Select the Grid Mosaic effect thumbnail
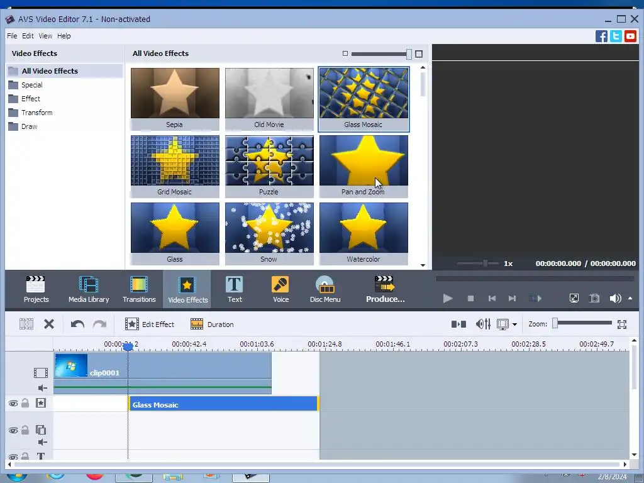Viewport: 644px width, 483px height. (x=175, y=166)
